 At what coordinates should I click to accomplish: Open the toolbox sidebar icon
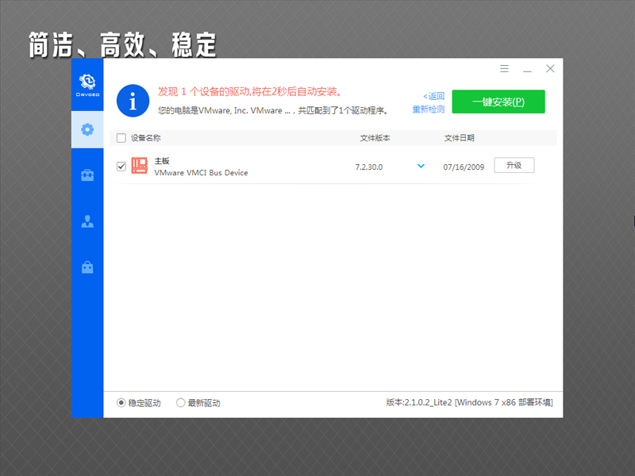(x=87, y=175)
